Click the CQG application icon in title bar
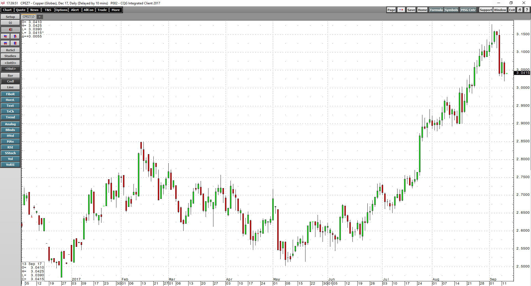This screenshot has width=531, height=286. (3, 3)
